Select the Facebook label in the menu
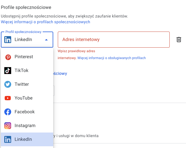186x148 pixels. coord(25,112)
